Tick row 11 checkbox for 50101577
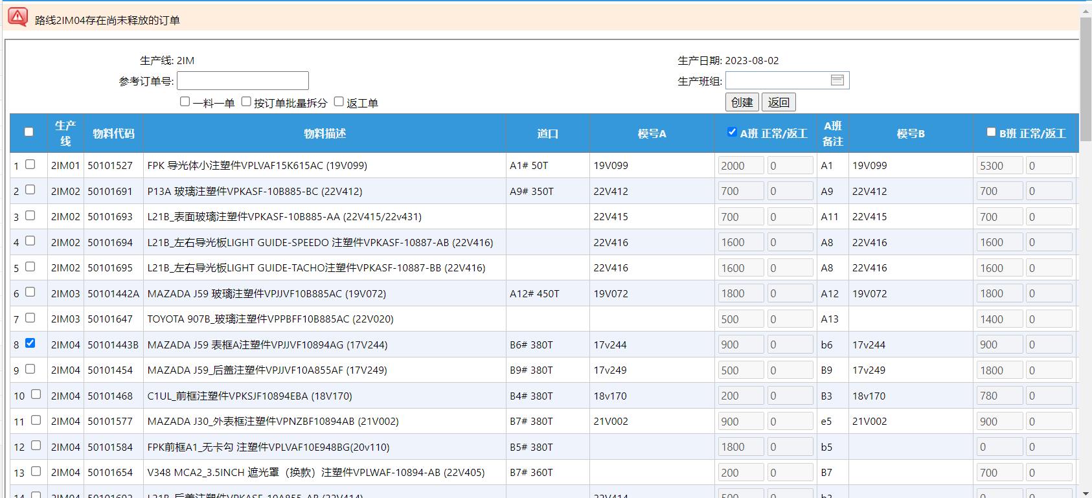Image resolution: width=1092 pixels, height=498 pixels. pos(36,420)
